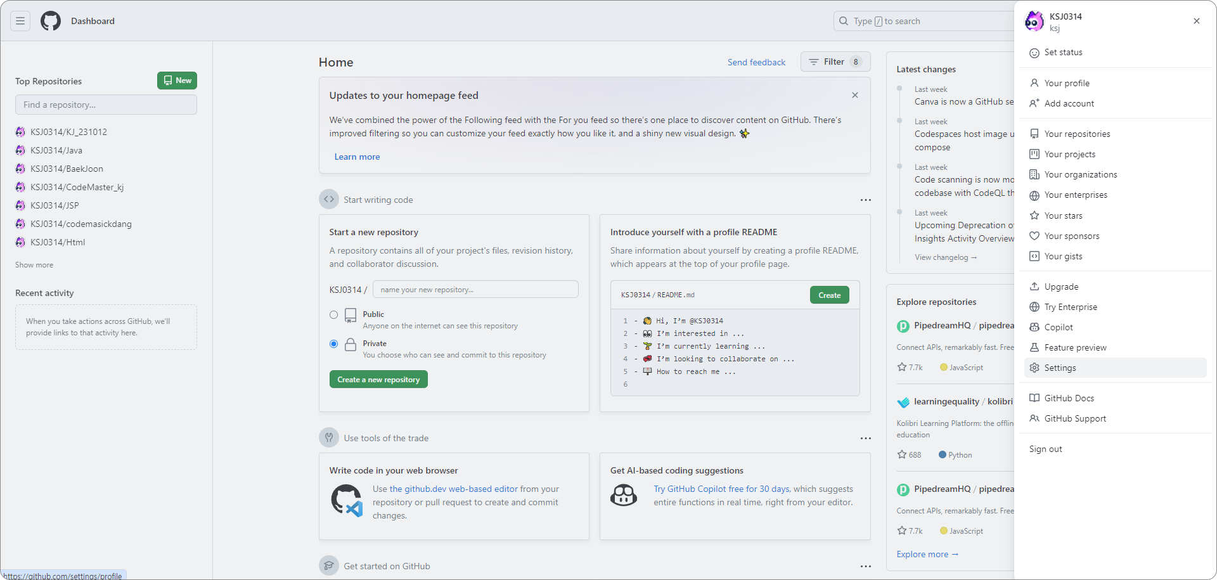Screen dimensions: 1217x580
Task: Open the learningequality / kolibri repository
Action: pos(963,401)
